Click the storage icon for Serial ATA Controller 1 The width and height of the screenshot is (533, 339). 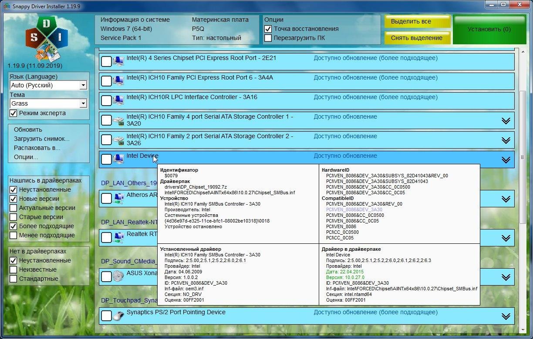pyautogui.click(x=118, y=120)
